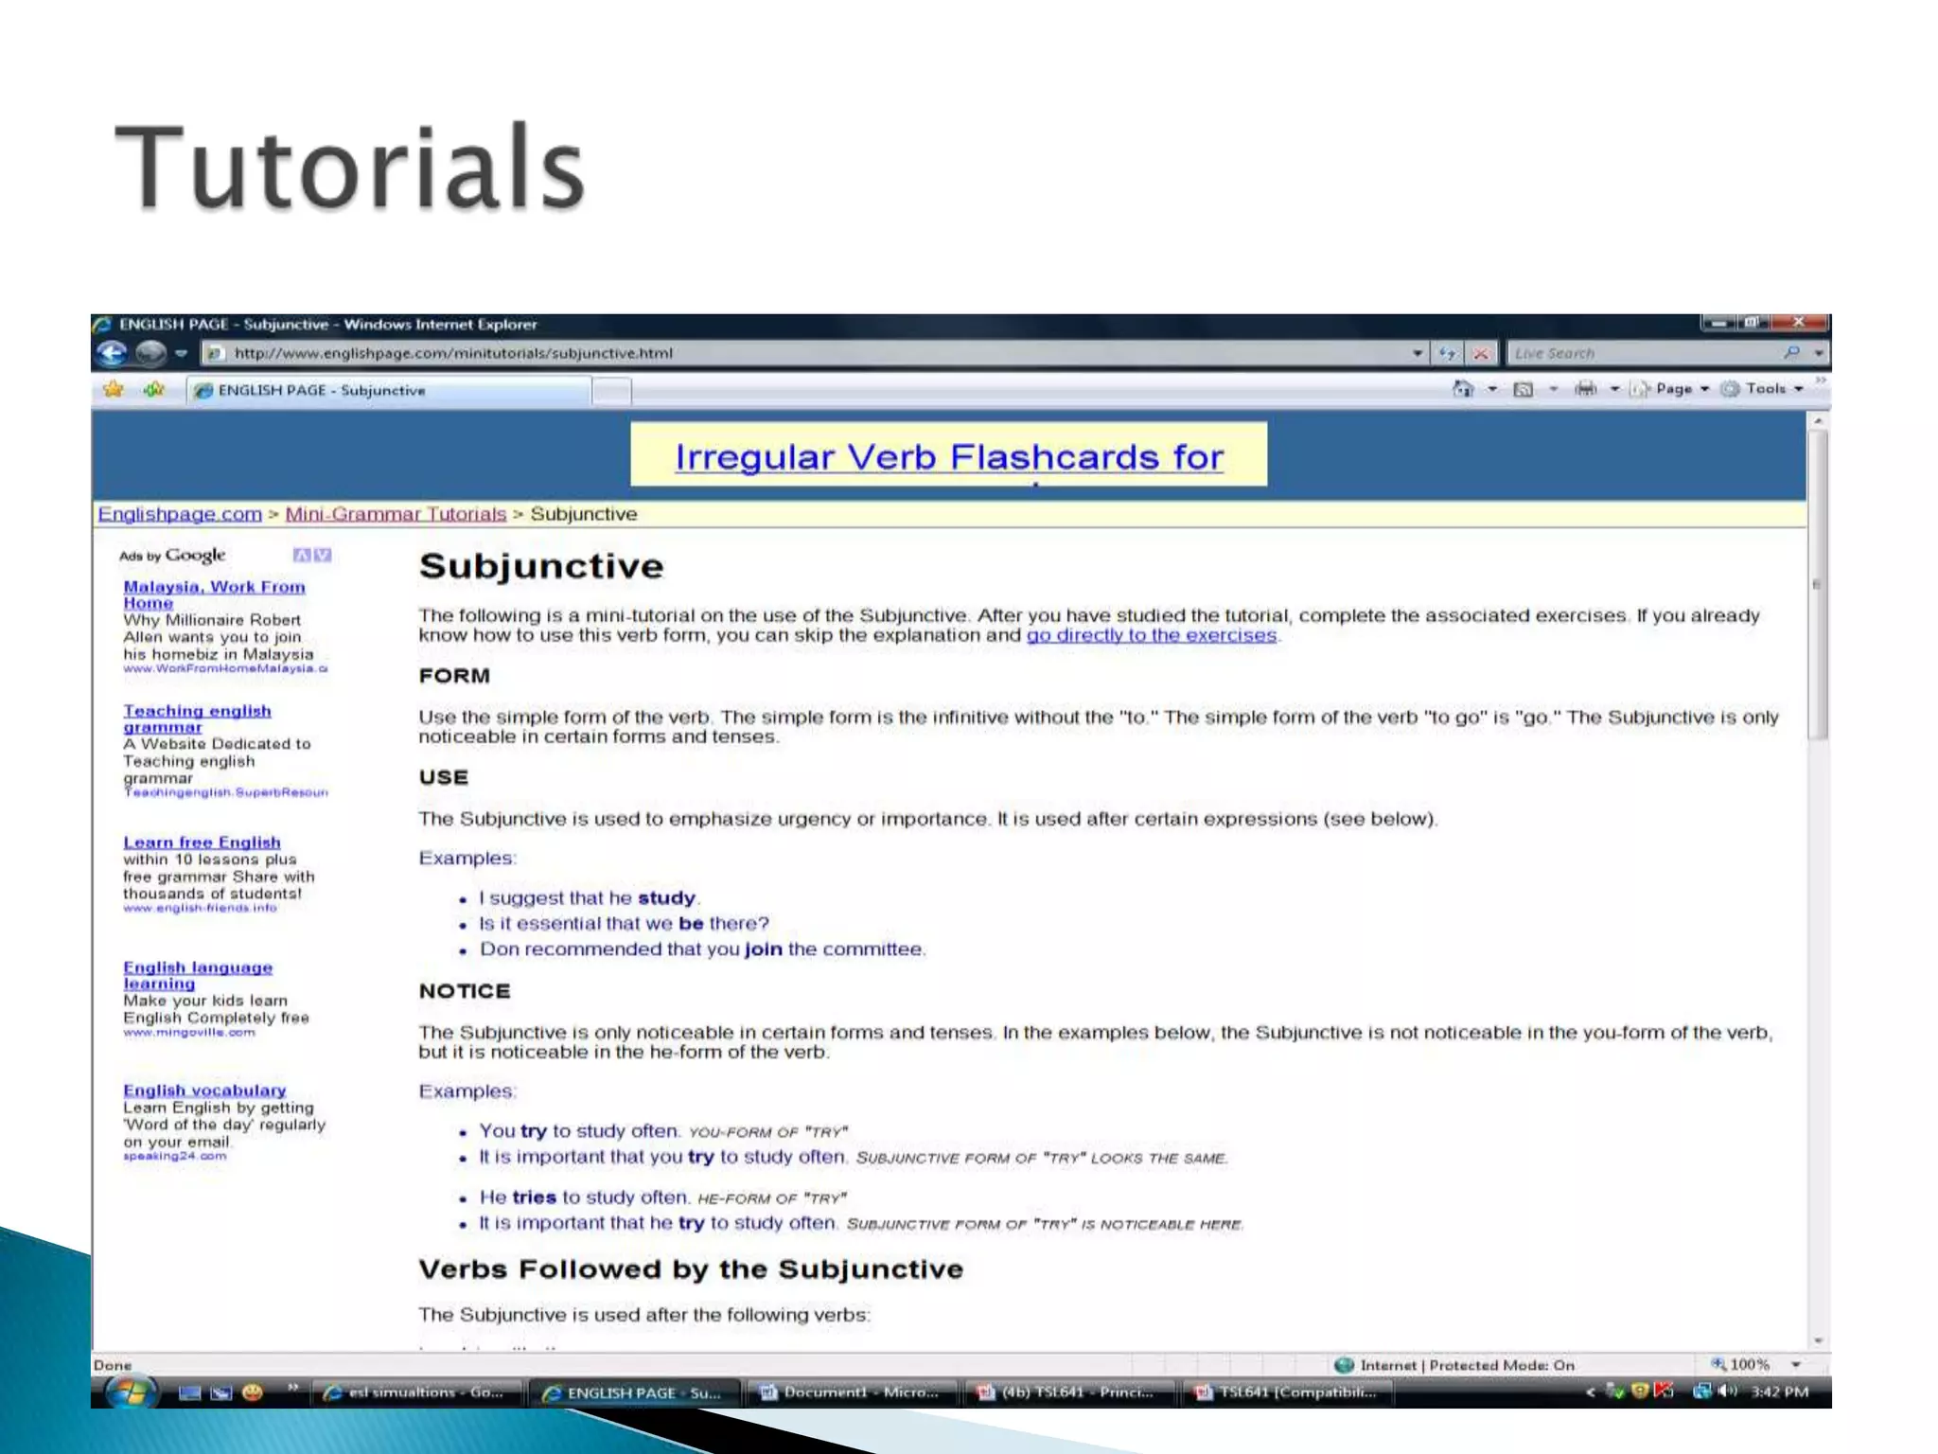
Task: Click the vertical scrollbar thumb
Action: pyautogui.click(x=1817, y=584)
